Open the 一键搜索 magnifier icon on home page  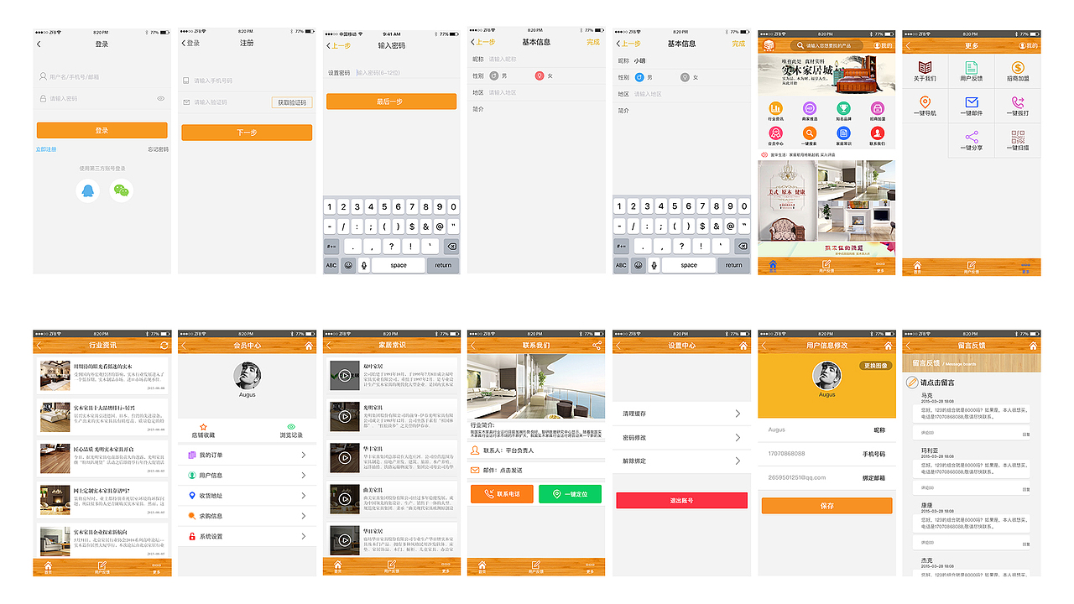tap(809, 133)
